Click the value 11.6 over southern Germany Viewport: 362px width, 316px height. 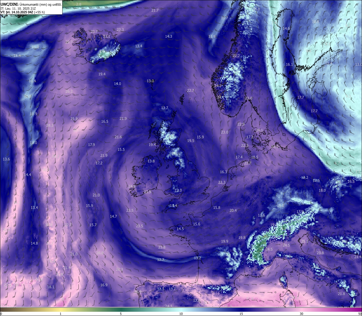(261, 215)
